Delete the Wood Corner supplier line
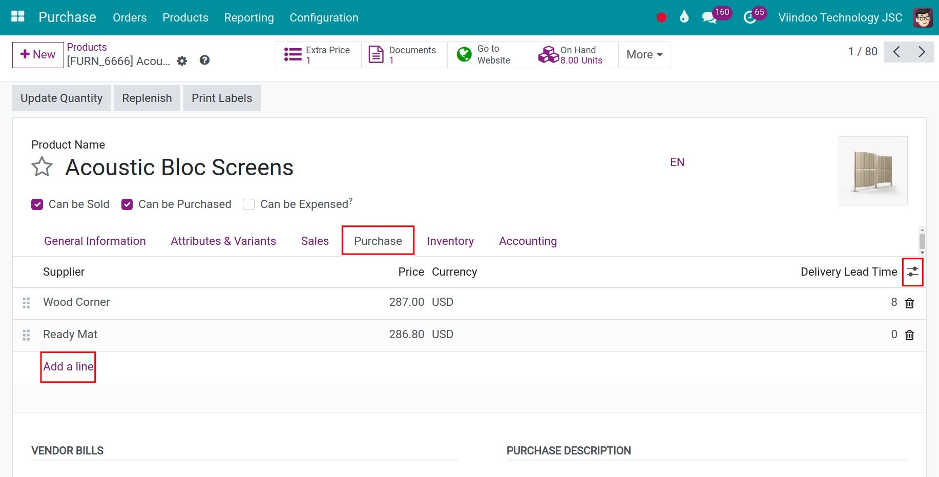This screenshot has height=477, width=939. click(x=909, y=303)
